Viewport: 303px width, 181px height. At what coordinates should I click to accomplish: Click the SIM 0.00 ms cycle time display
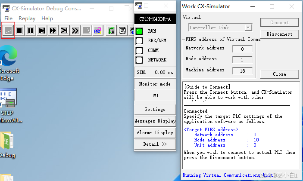pos(155,73)
